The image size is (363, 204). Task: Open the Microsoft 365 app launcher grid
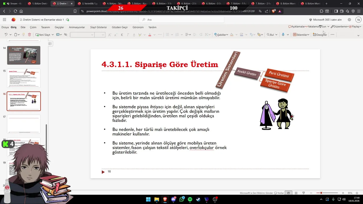[x=4, y=20]
